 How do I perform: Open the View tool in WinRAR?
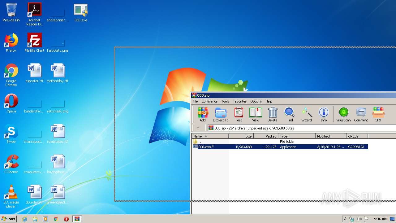256,115
